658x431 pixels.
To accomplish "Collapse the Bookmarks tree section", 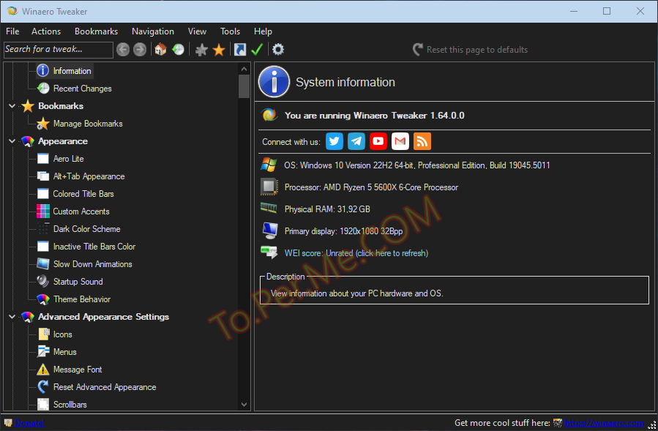I will 12,106.
